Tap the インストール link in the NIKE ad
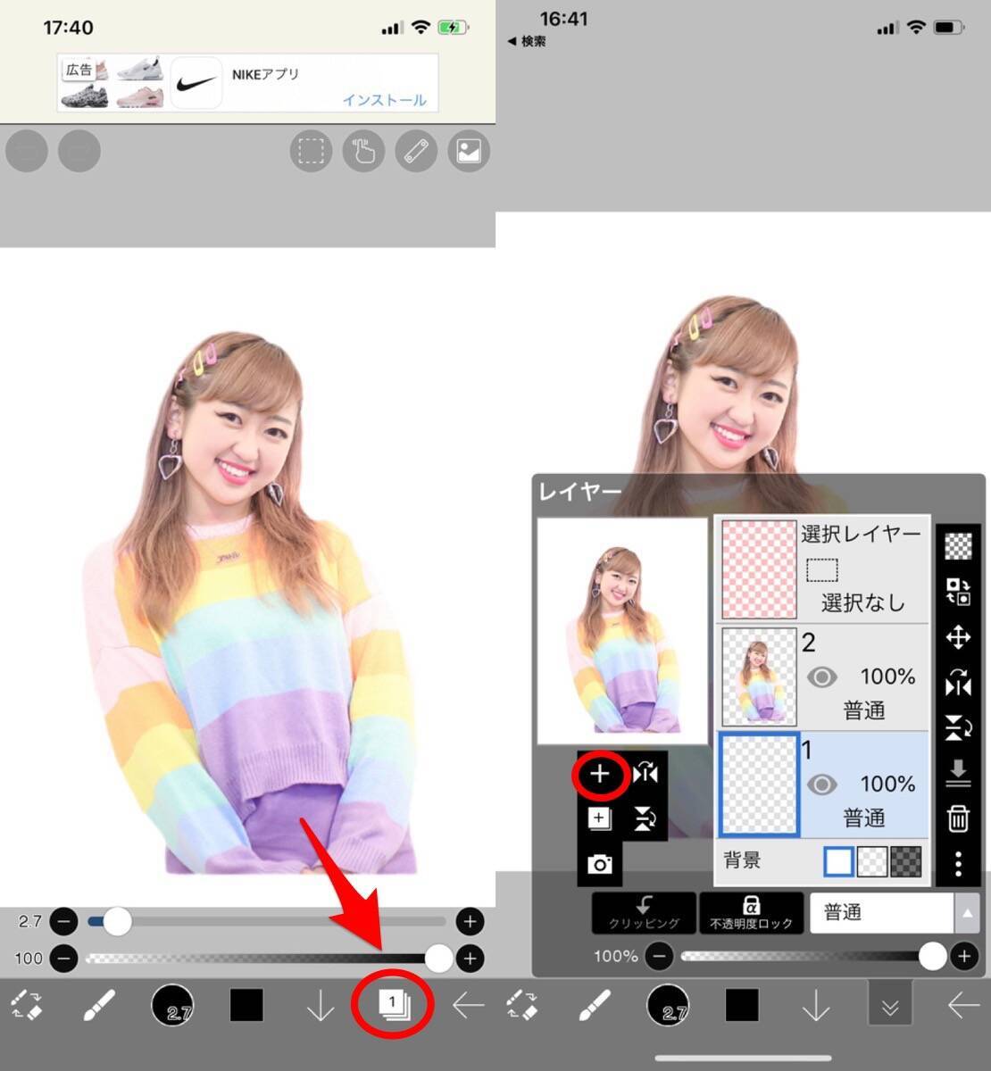Screen dimensions: 991x1071 [x=384, y=100]
